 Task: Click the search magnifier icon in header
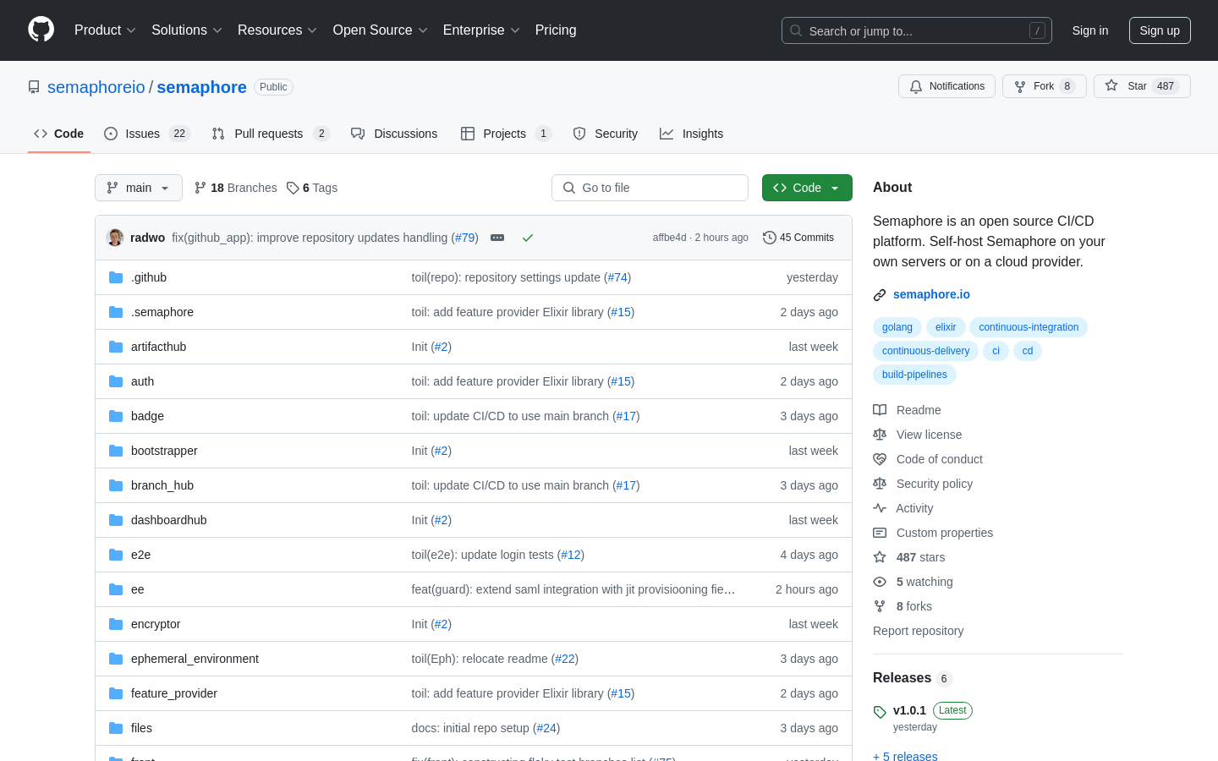click(796, 30)
